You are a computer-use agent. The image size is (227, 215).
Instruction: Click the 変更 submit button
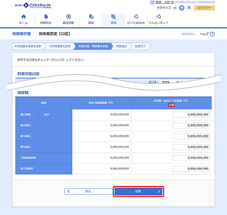click(x=138, y=192)
